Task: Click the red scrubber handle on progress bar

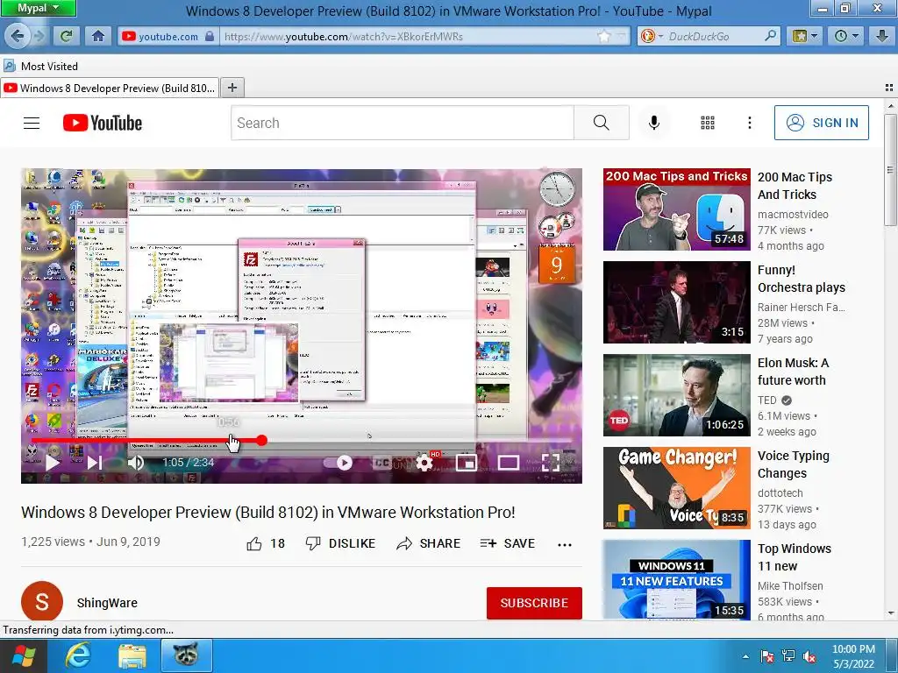Action: point(261,440)
